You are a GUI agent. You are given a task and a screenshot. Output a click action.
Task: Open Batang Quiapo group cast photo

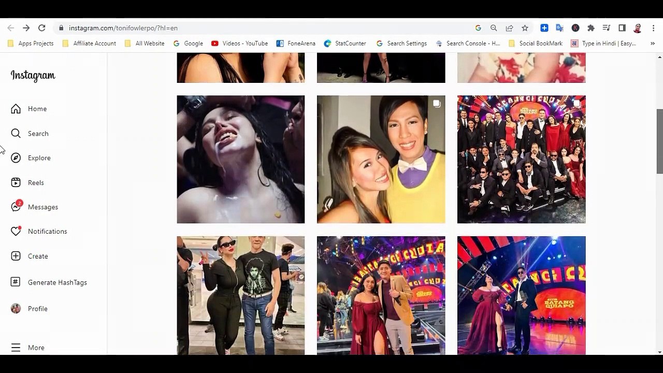521,160
